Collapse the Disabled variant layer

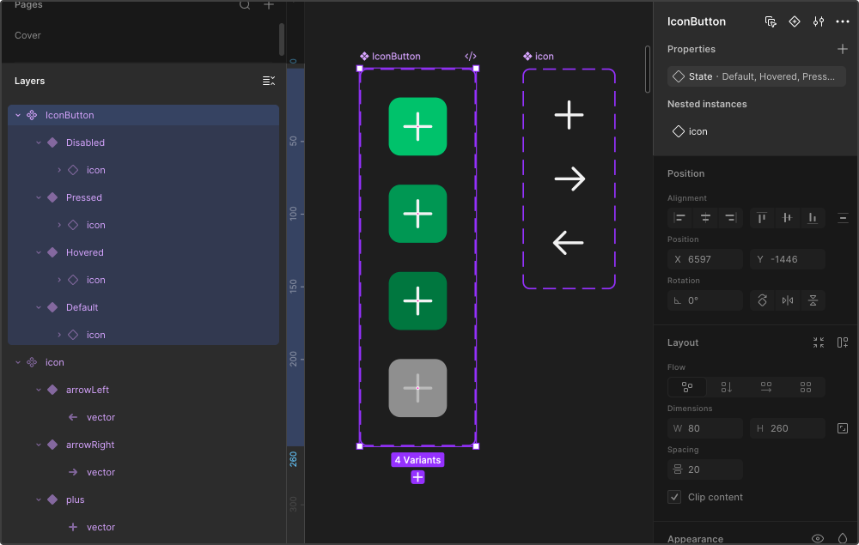coord(39,142)
